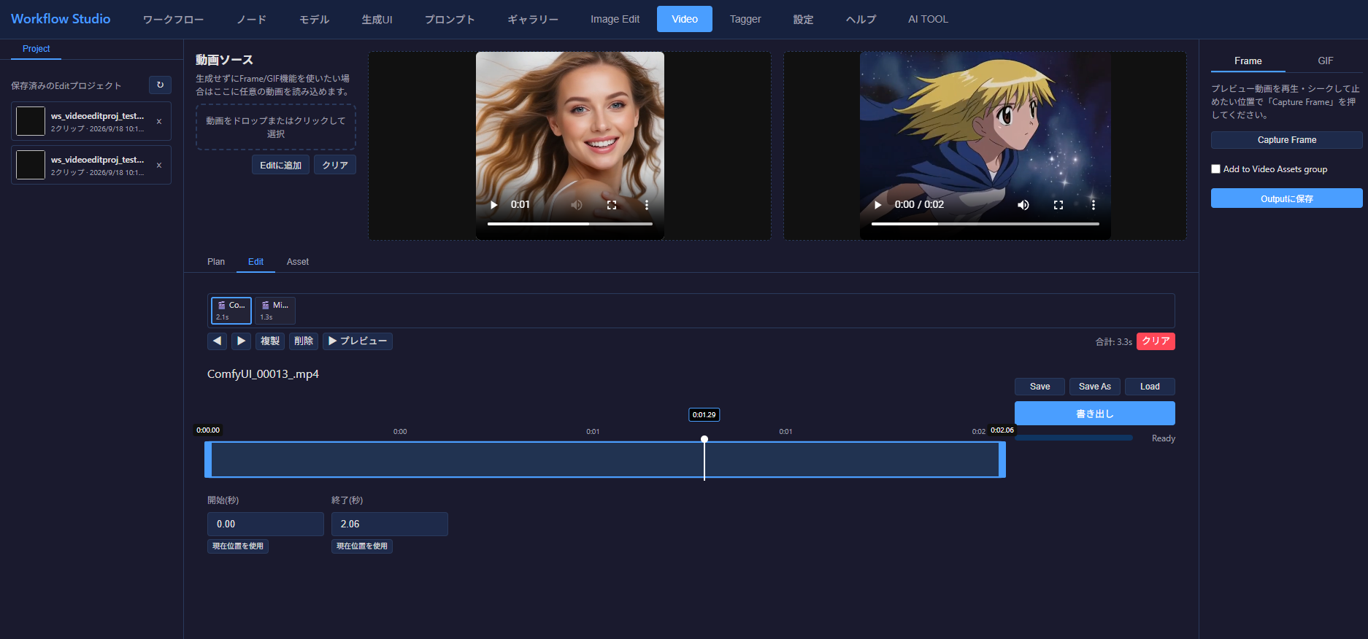Select the Co... 2.1s clip
Screen dimensions: 1368x639
click(231, 310)
